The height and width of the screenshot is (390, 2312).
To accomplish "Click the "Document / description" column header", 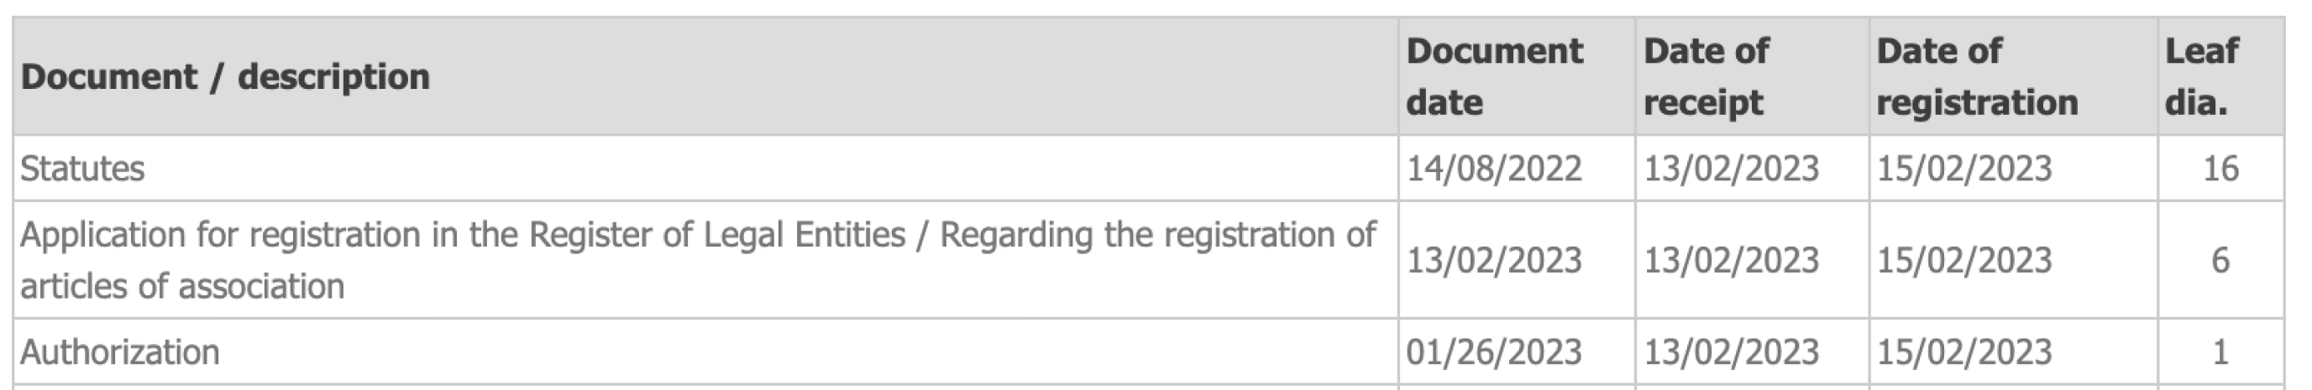I will 224,77.
